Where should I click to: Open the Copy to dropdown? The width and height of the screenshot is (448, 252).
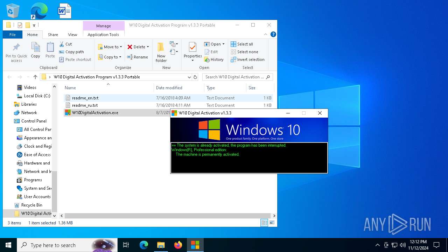coord(110,57)
